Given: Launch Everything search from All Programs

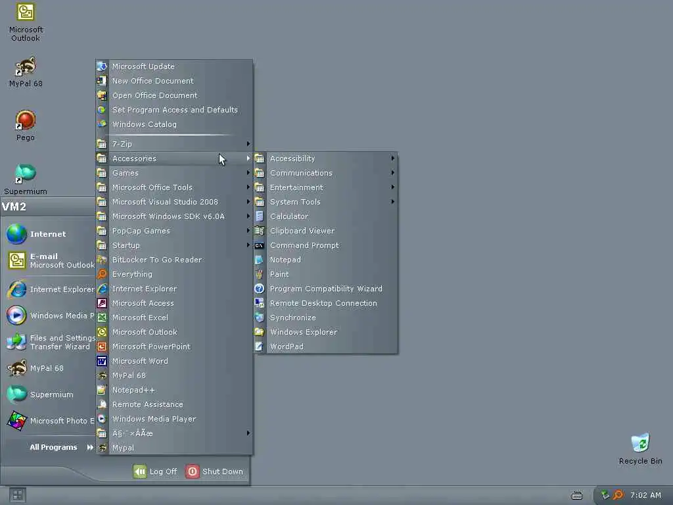Looking at the screenshot, I should click(x=174, y=274).
